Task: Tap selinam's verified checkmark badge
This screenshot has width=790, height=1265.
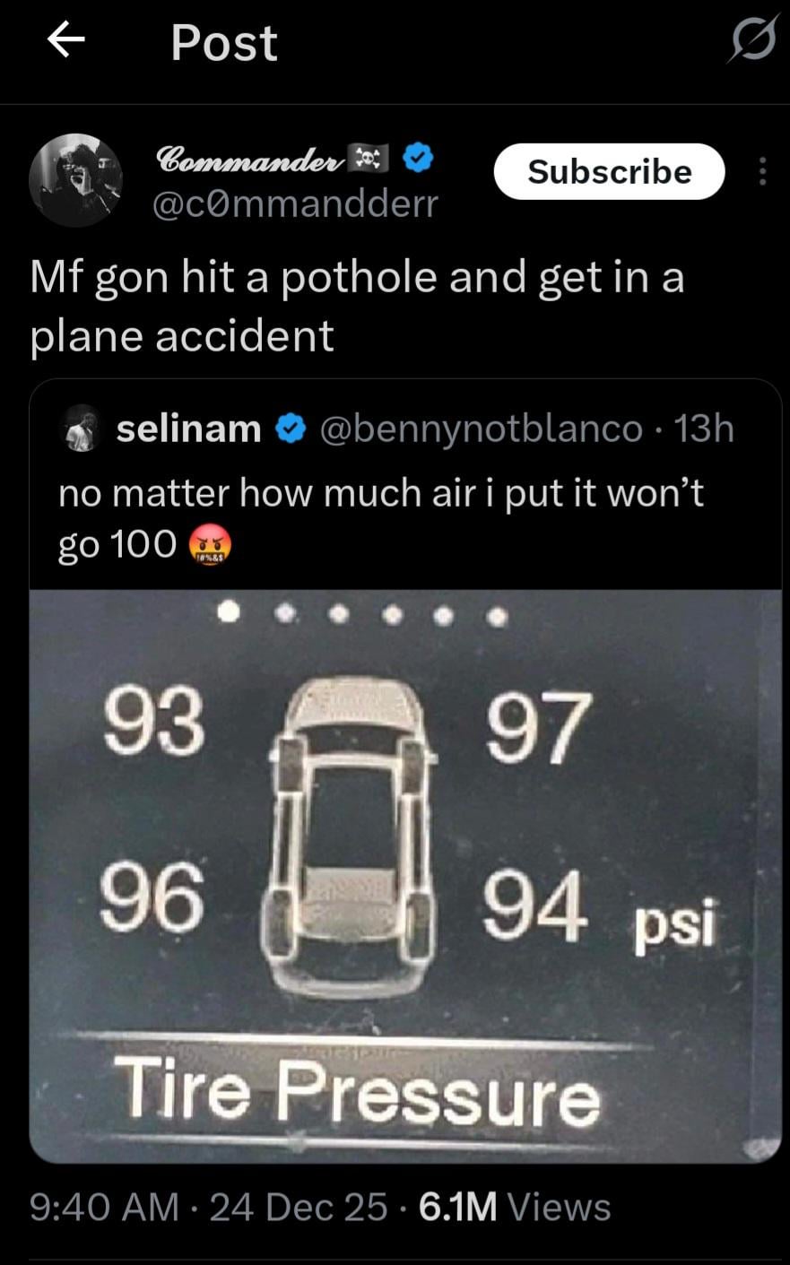Action: tap(290, 429)
